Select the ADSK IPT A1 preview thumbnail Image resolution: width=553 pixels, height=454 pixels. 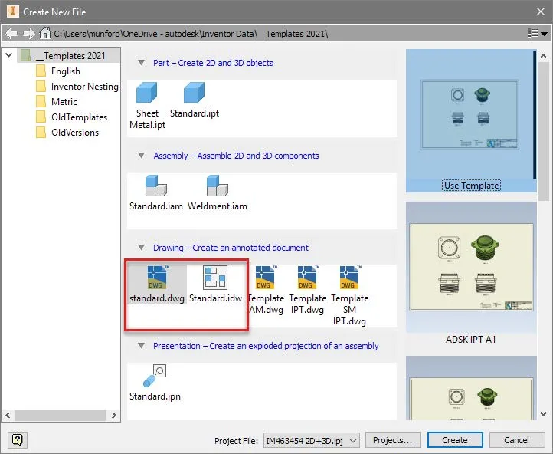(471, 268)
